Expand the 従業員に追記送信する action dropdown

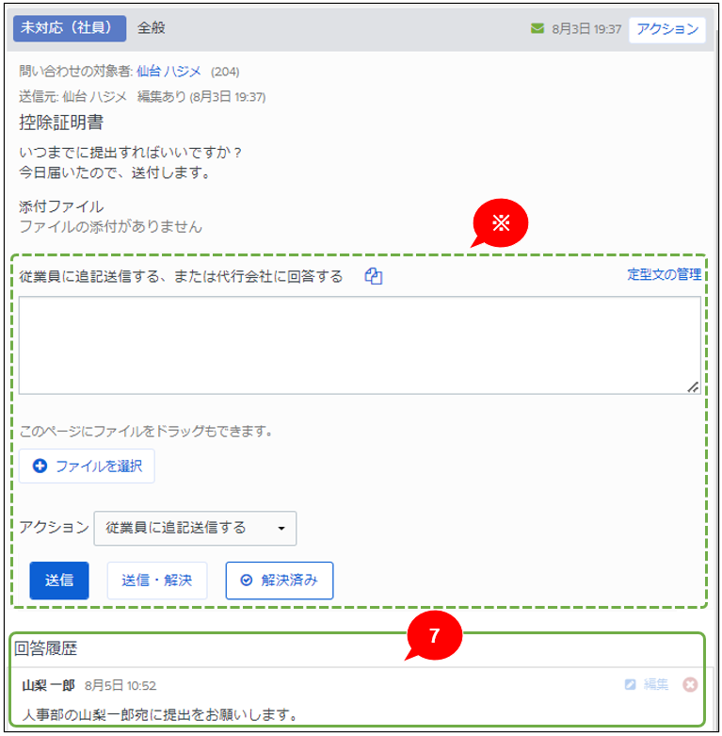tap(195, 528)
